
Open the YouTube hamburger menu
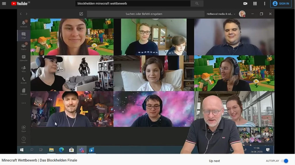click(x=4, y=3)
